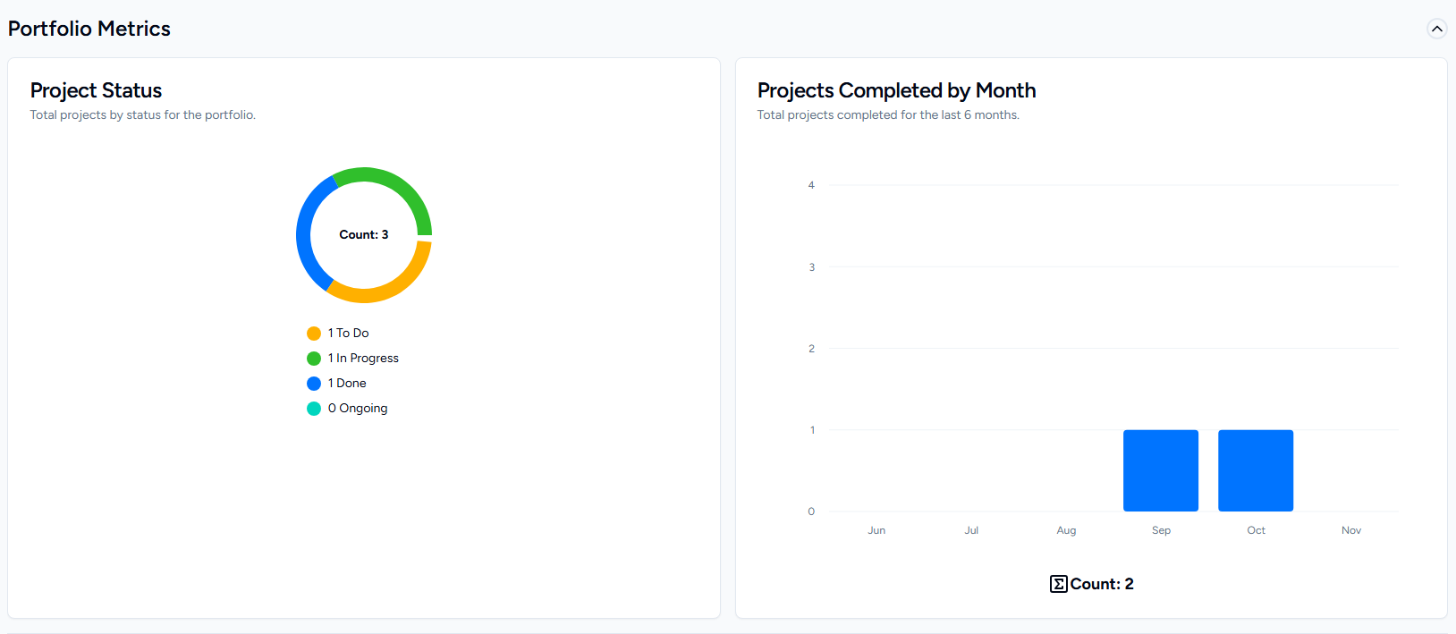Click the "Count: 2" total label
Screen dimensions: 1456x634
tap(1102, 584)
